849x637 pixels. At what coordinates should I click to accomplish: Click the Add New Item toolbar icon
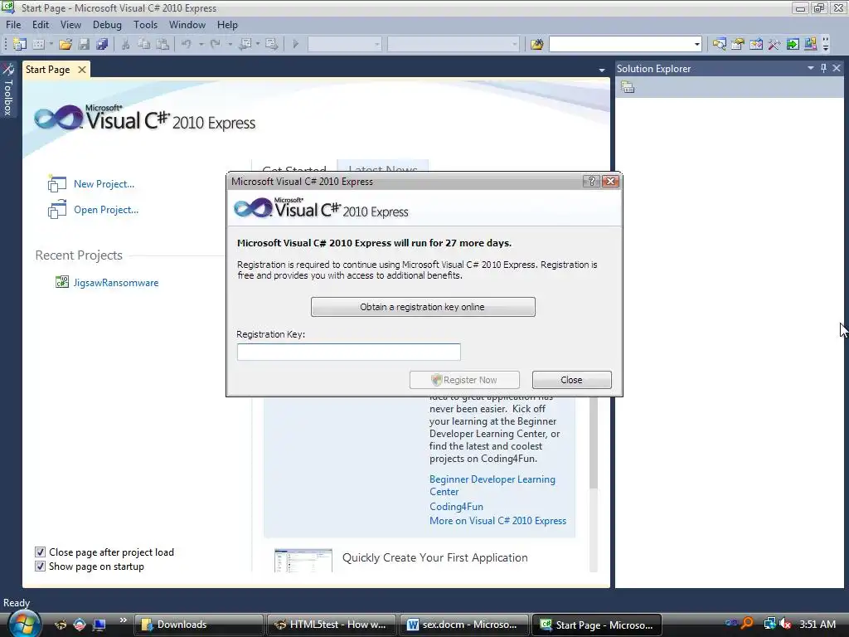(38, 44)
